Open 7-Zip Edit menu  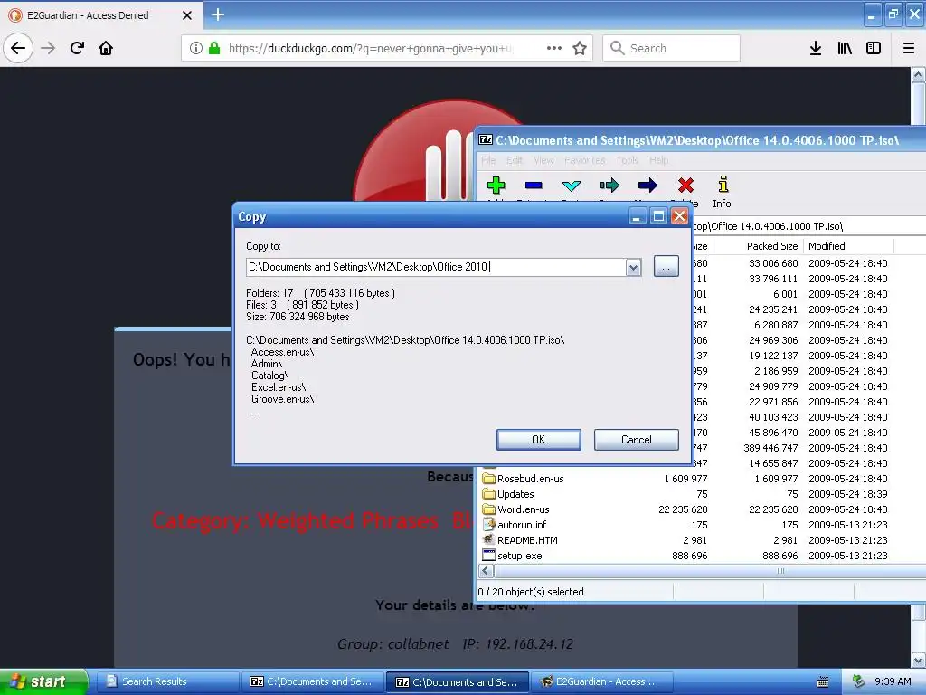tap(514, 160)
